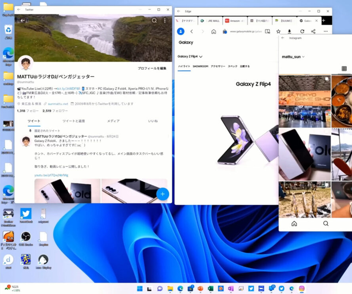The image size is (352, 294).
Task: Open grilled fish Instagram post thumbnail
Action: (x=305, y=199)
